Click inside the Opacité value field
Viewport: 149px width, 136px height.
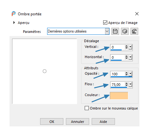tap(118, 74)
